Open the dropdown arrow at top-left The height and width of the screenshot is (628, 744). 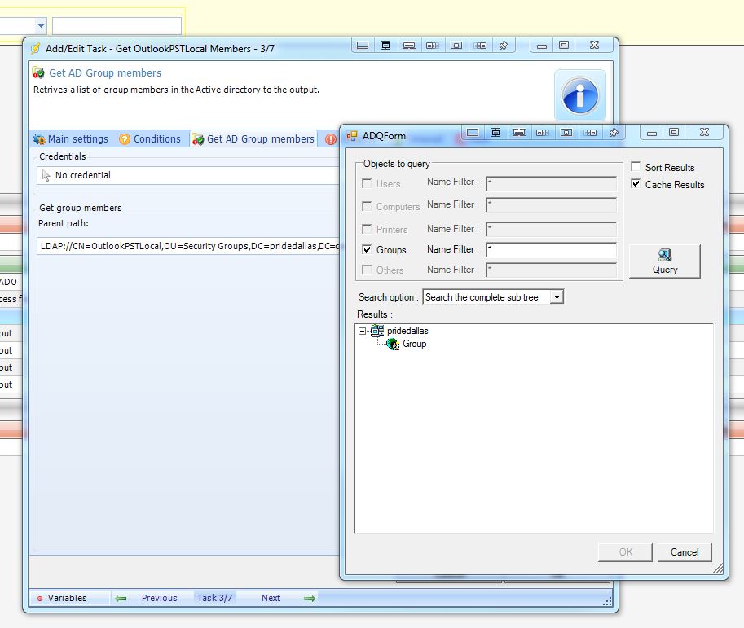pyautogui.click(x=42, y=26)
